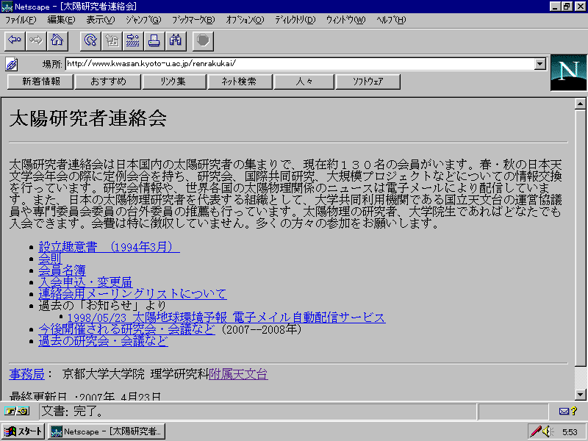Open the 会則 link
The width and height of the screenshot is (588, 441).
point(50,259)
